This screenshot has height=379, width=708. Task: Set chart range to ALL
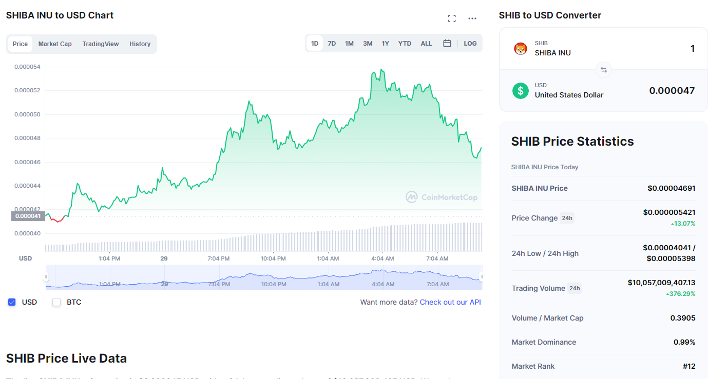pyautogui.click(x=426, y=44)
